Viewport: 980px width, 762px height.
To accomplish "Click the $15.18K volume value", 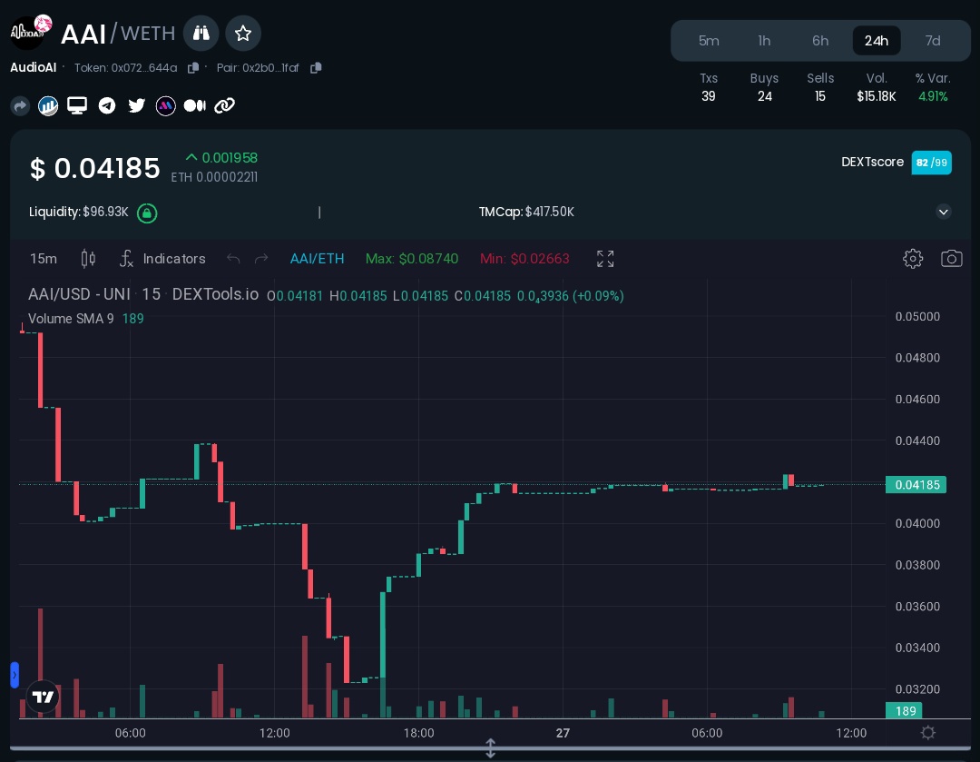I will (x=877, y=96).
